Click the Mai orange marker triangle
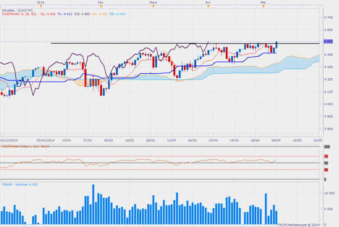Screen dimensions: 339x227 pyautogui.click(x=264, y=7)
